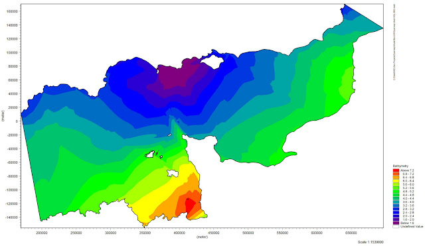
Task: Click the orange-red 6.8 - 7.2 legend swatch
Action: coord(396,174)
